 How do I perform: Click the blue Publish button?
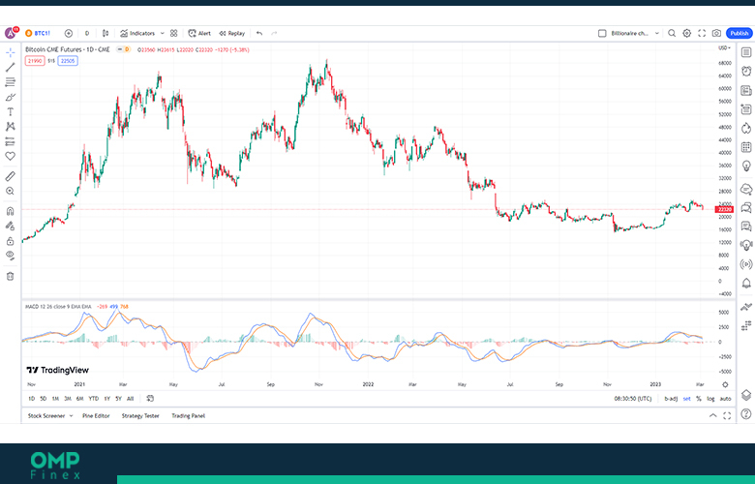coord(740,33)
